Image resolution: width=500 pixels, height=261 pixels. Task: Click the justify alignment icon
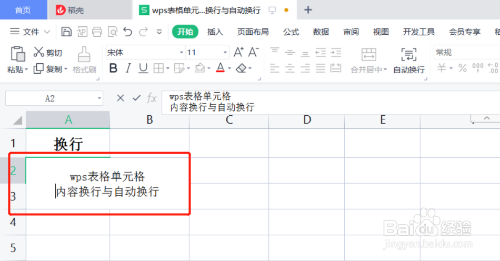(321, 68)
